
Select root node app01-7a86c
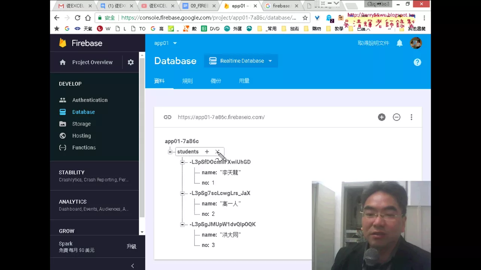click(182, 141)
